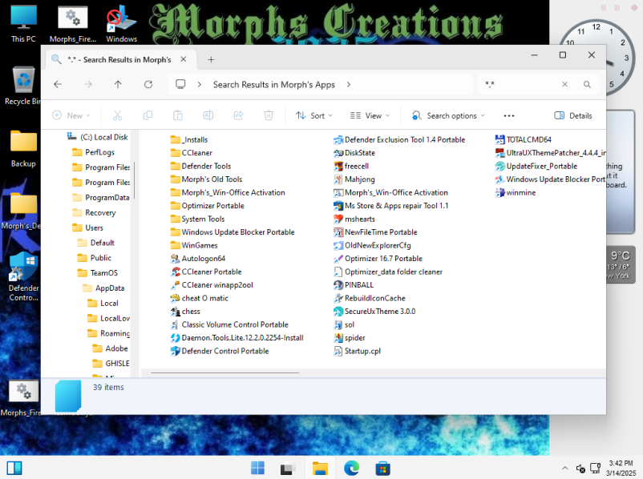
Task: Open the New dropdown button
Action: click(x=71, y=115)
